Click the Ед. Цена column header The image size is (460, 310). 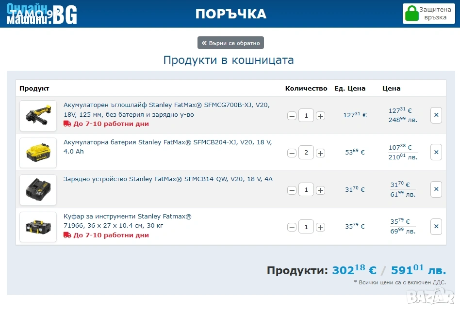coord(350,89)
